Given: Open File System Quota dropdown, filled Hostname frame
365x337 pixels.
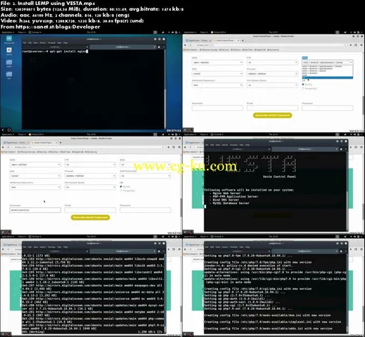Looking at the screenshot, I should (x=90, y=187).
